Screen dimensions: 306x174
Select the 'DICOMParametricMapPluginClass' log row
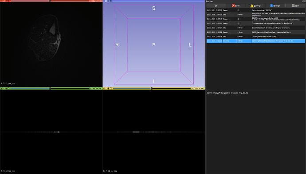coord(255,32)
